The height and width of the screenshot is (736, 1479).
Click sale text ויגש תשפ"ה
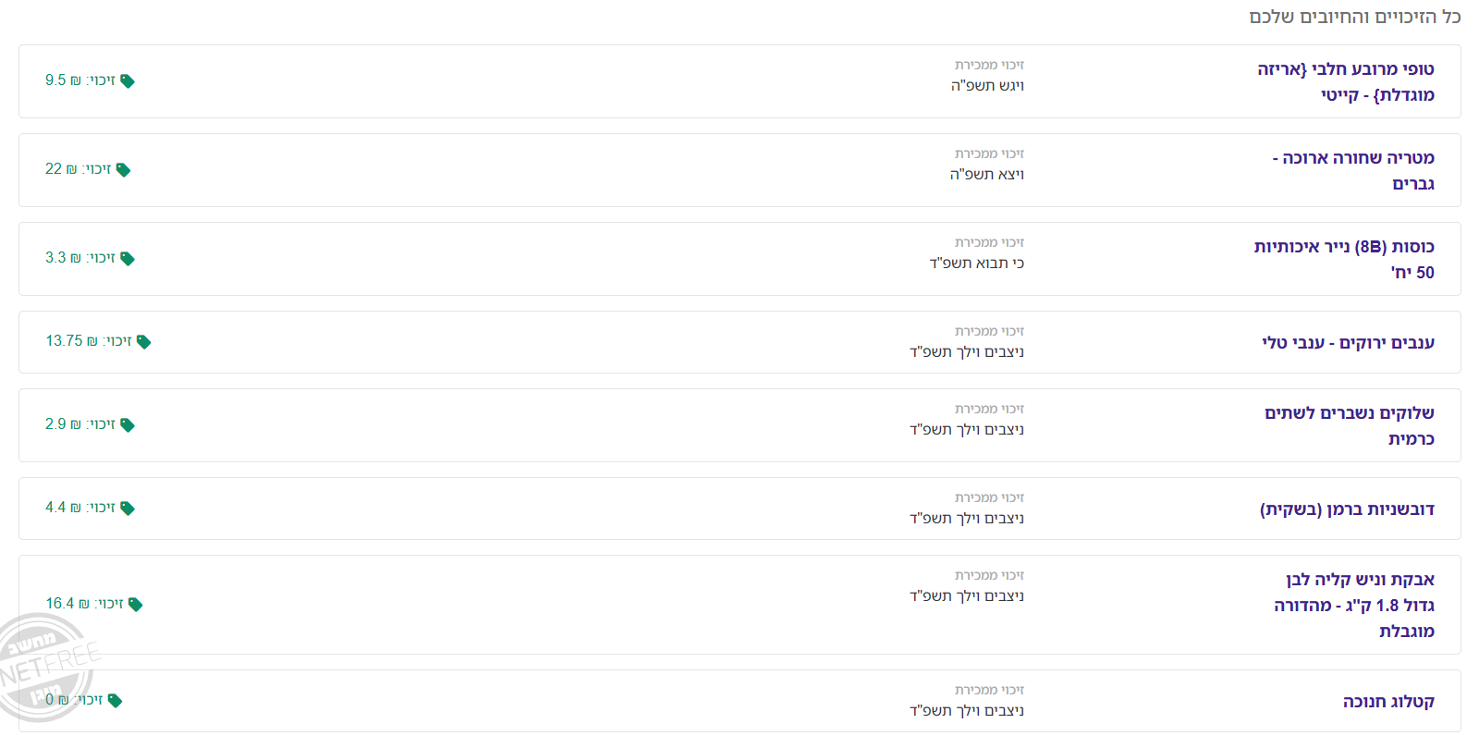987,85
